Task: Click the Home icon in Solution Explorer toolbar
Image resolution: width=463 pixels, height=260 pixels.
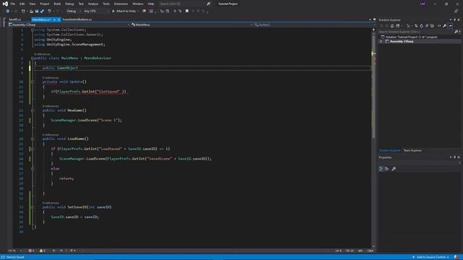Action: point(392,26)
